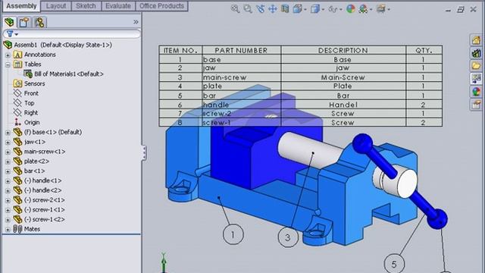Image resolution: width=485 pixels, height=273 pixels.
Task: Click the Edit Appearance color ball icon
Action: [351, 9]
